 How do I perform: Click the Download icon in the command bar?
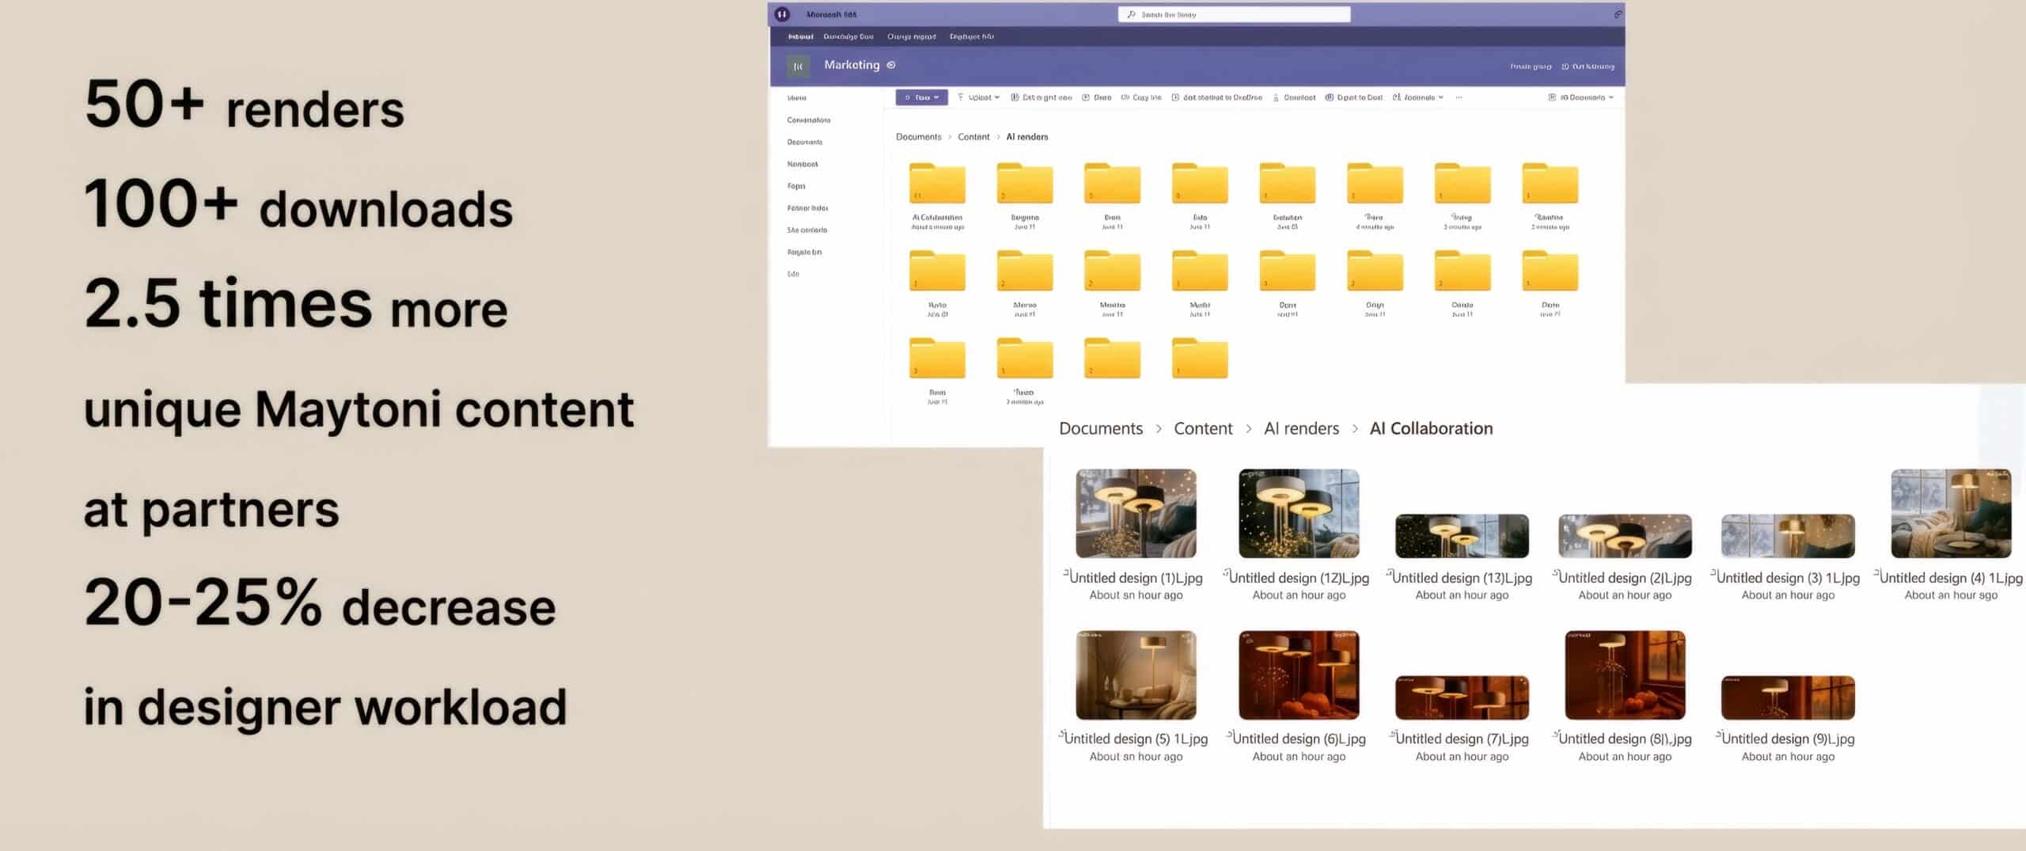pyautogui.click(x=1276, y=97)
